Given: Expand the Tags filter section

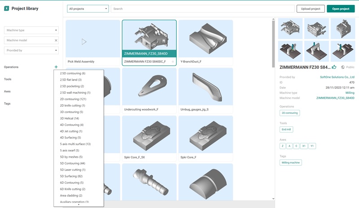Looking at the screenshot, I should click(7, 104).
